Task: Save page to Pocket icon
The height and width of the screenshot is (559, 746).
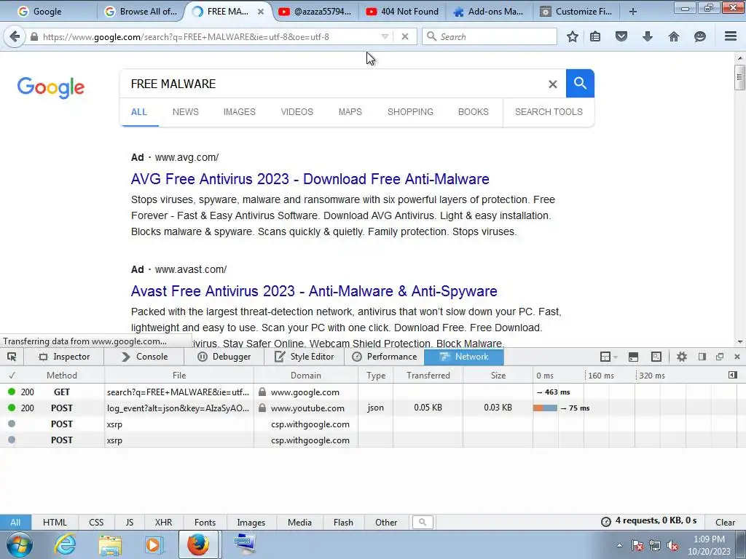Action: tap(621, 36)
